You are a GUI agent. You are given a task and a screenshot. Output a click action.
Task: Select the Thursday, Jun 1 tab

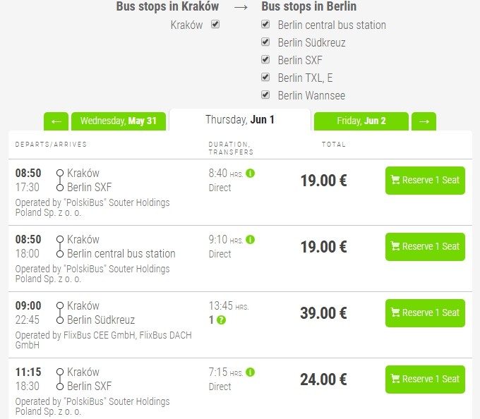pyautogui.click(x=240, y=120)
